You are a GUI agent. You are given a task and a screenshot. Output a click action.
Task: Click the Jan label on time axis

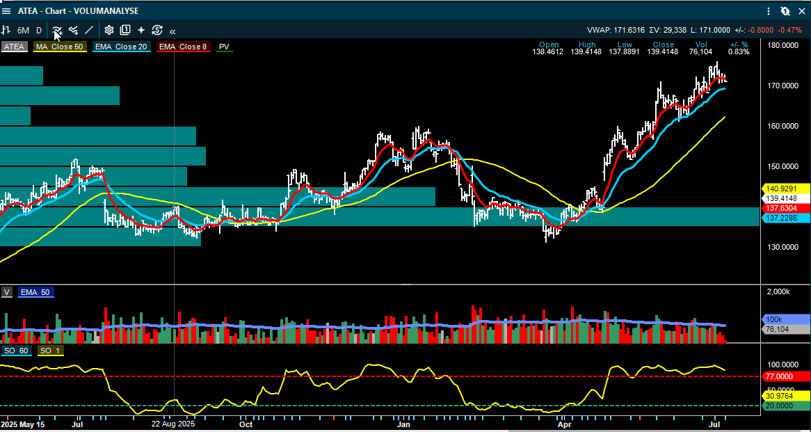pyautogui.click(x=403, y=424)
